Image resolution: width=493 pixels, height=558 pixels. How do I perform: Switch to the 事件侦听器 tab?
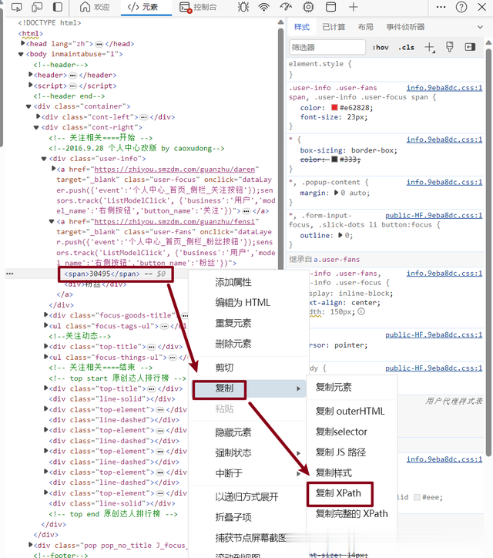point(405,27)
